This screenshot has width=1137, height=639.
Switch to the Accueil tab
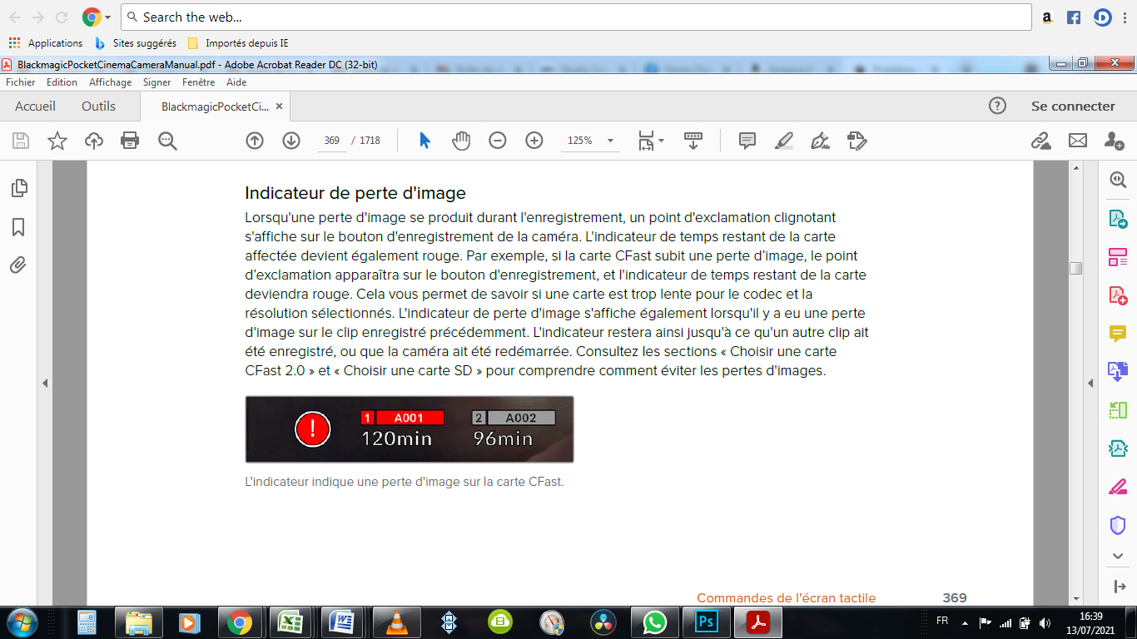36,106
